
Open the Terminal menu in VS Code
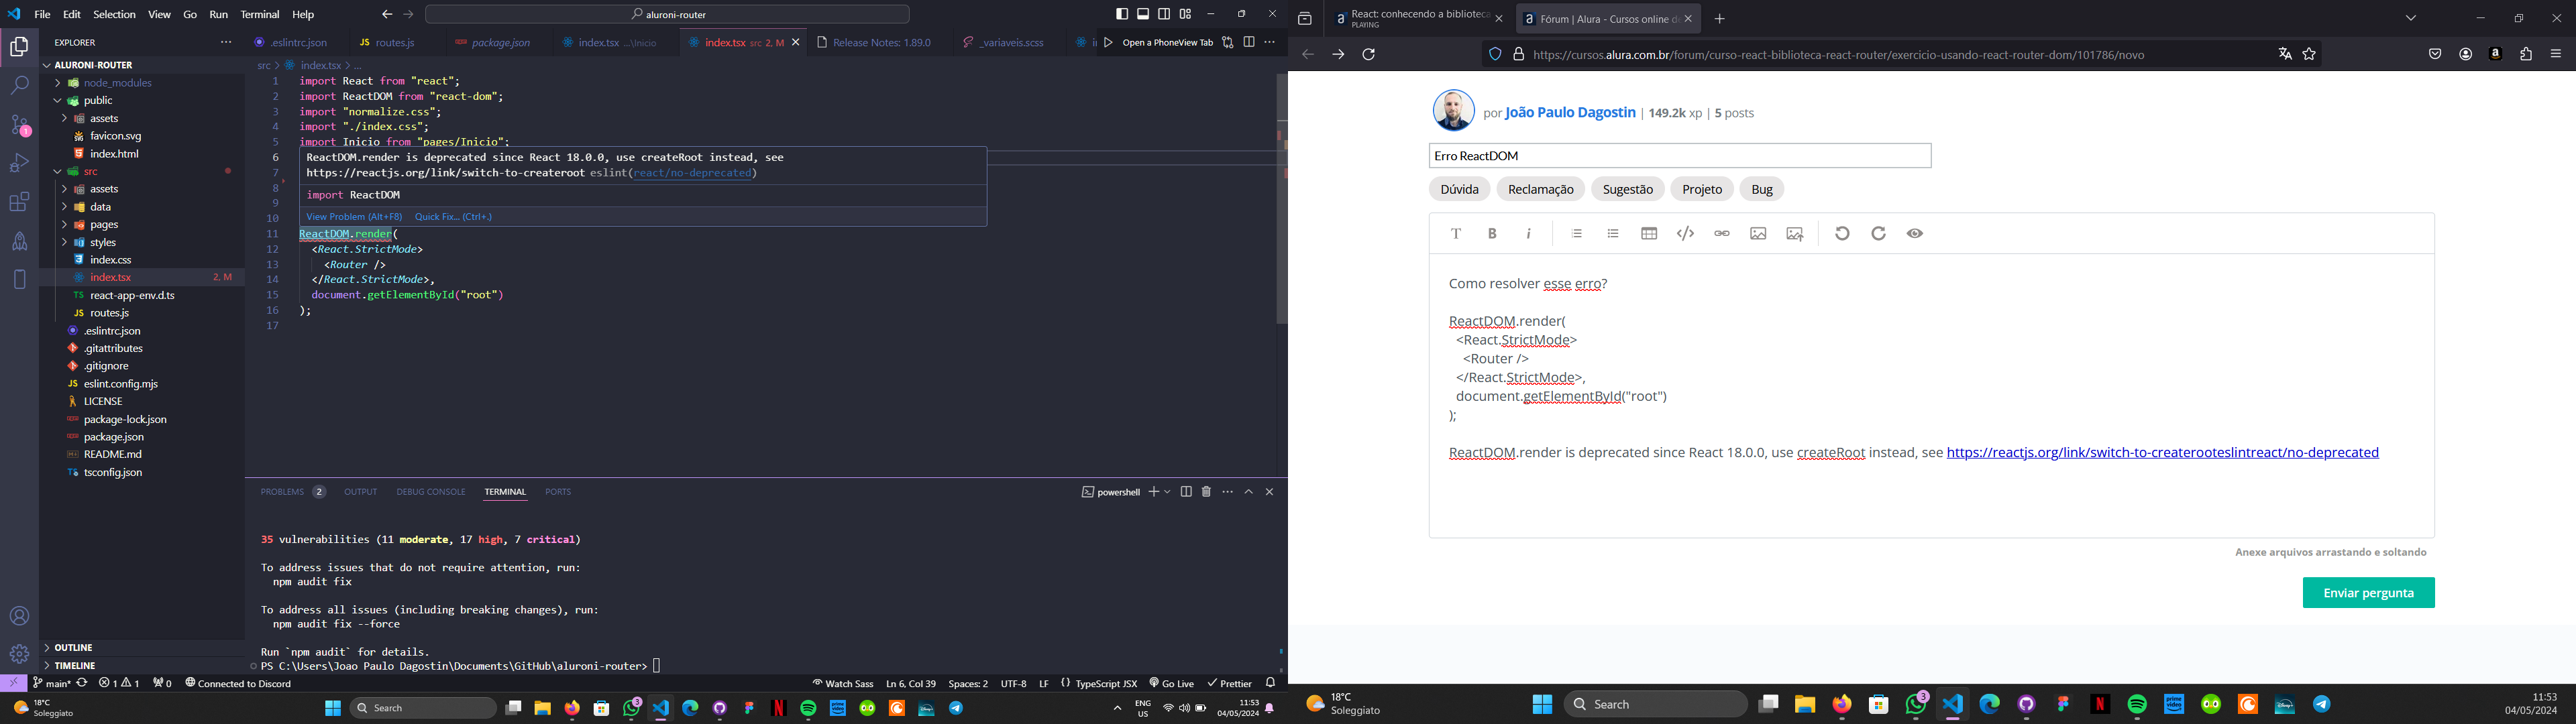click(x=260, y=14)
